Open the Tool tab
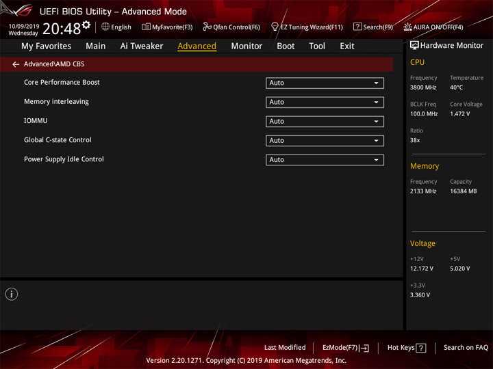This screenshot has width=493, height=369. tap(317, 46)
